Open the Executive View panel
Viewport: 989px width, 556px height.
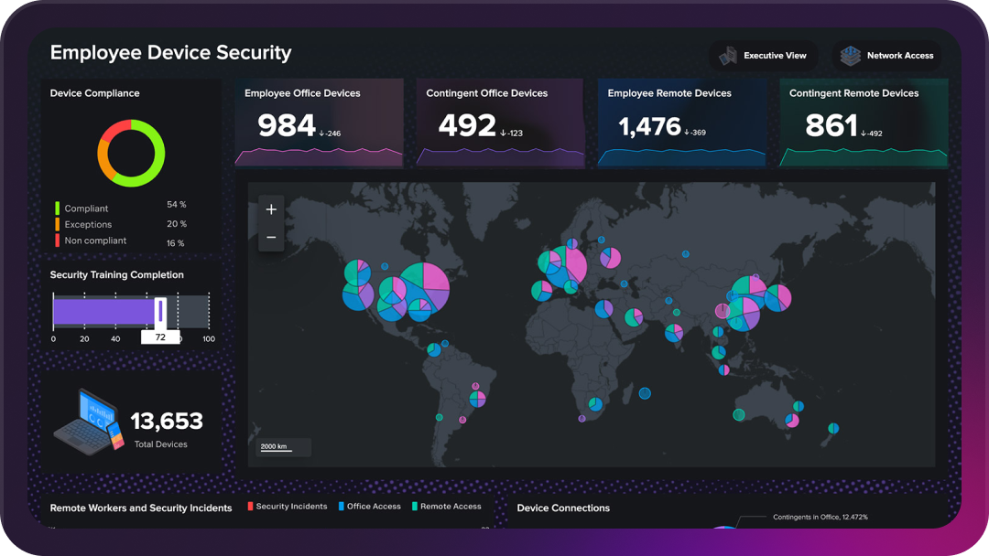coord(764,55)
